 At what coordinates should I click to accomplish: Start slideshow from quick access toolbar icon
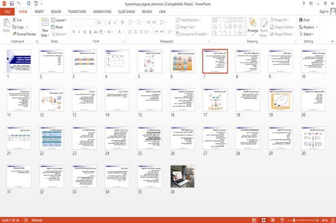[x=36, y=4]
